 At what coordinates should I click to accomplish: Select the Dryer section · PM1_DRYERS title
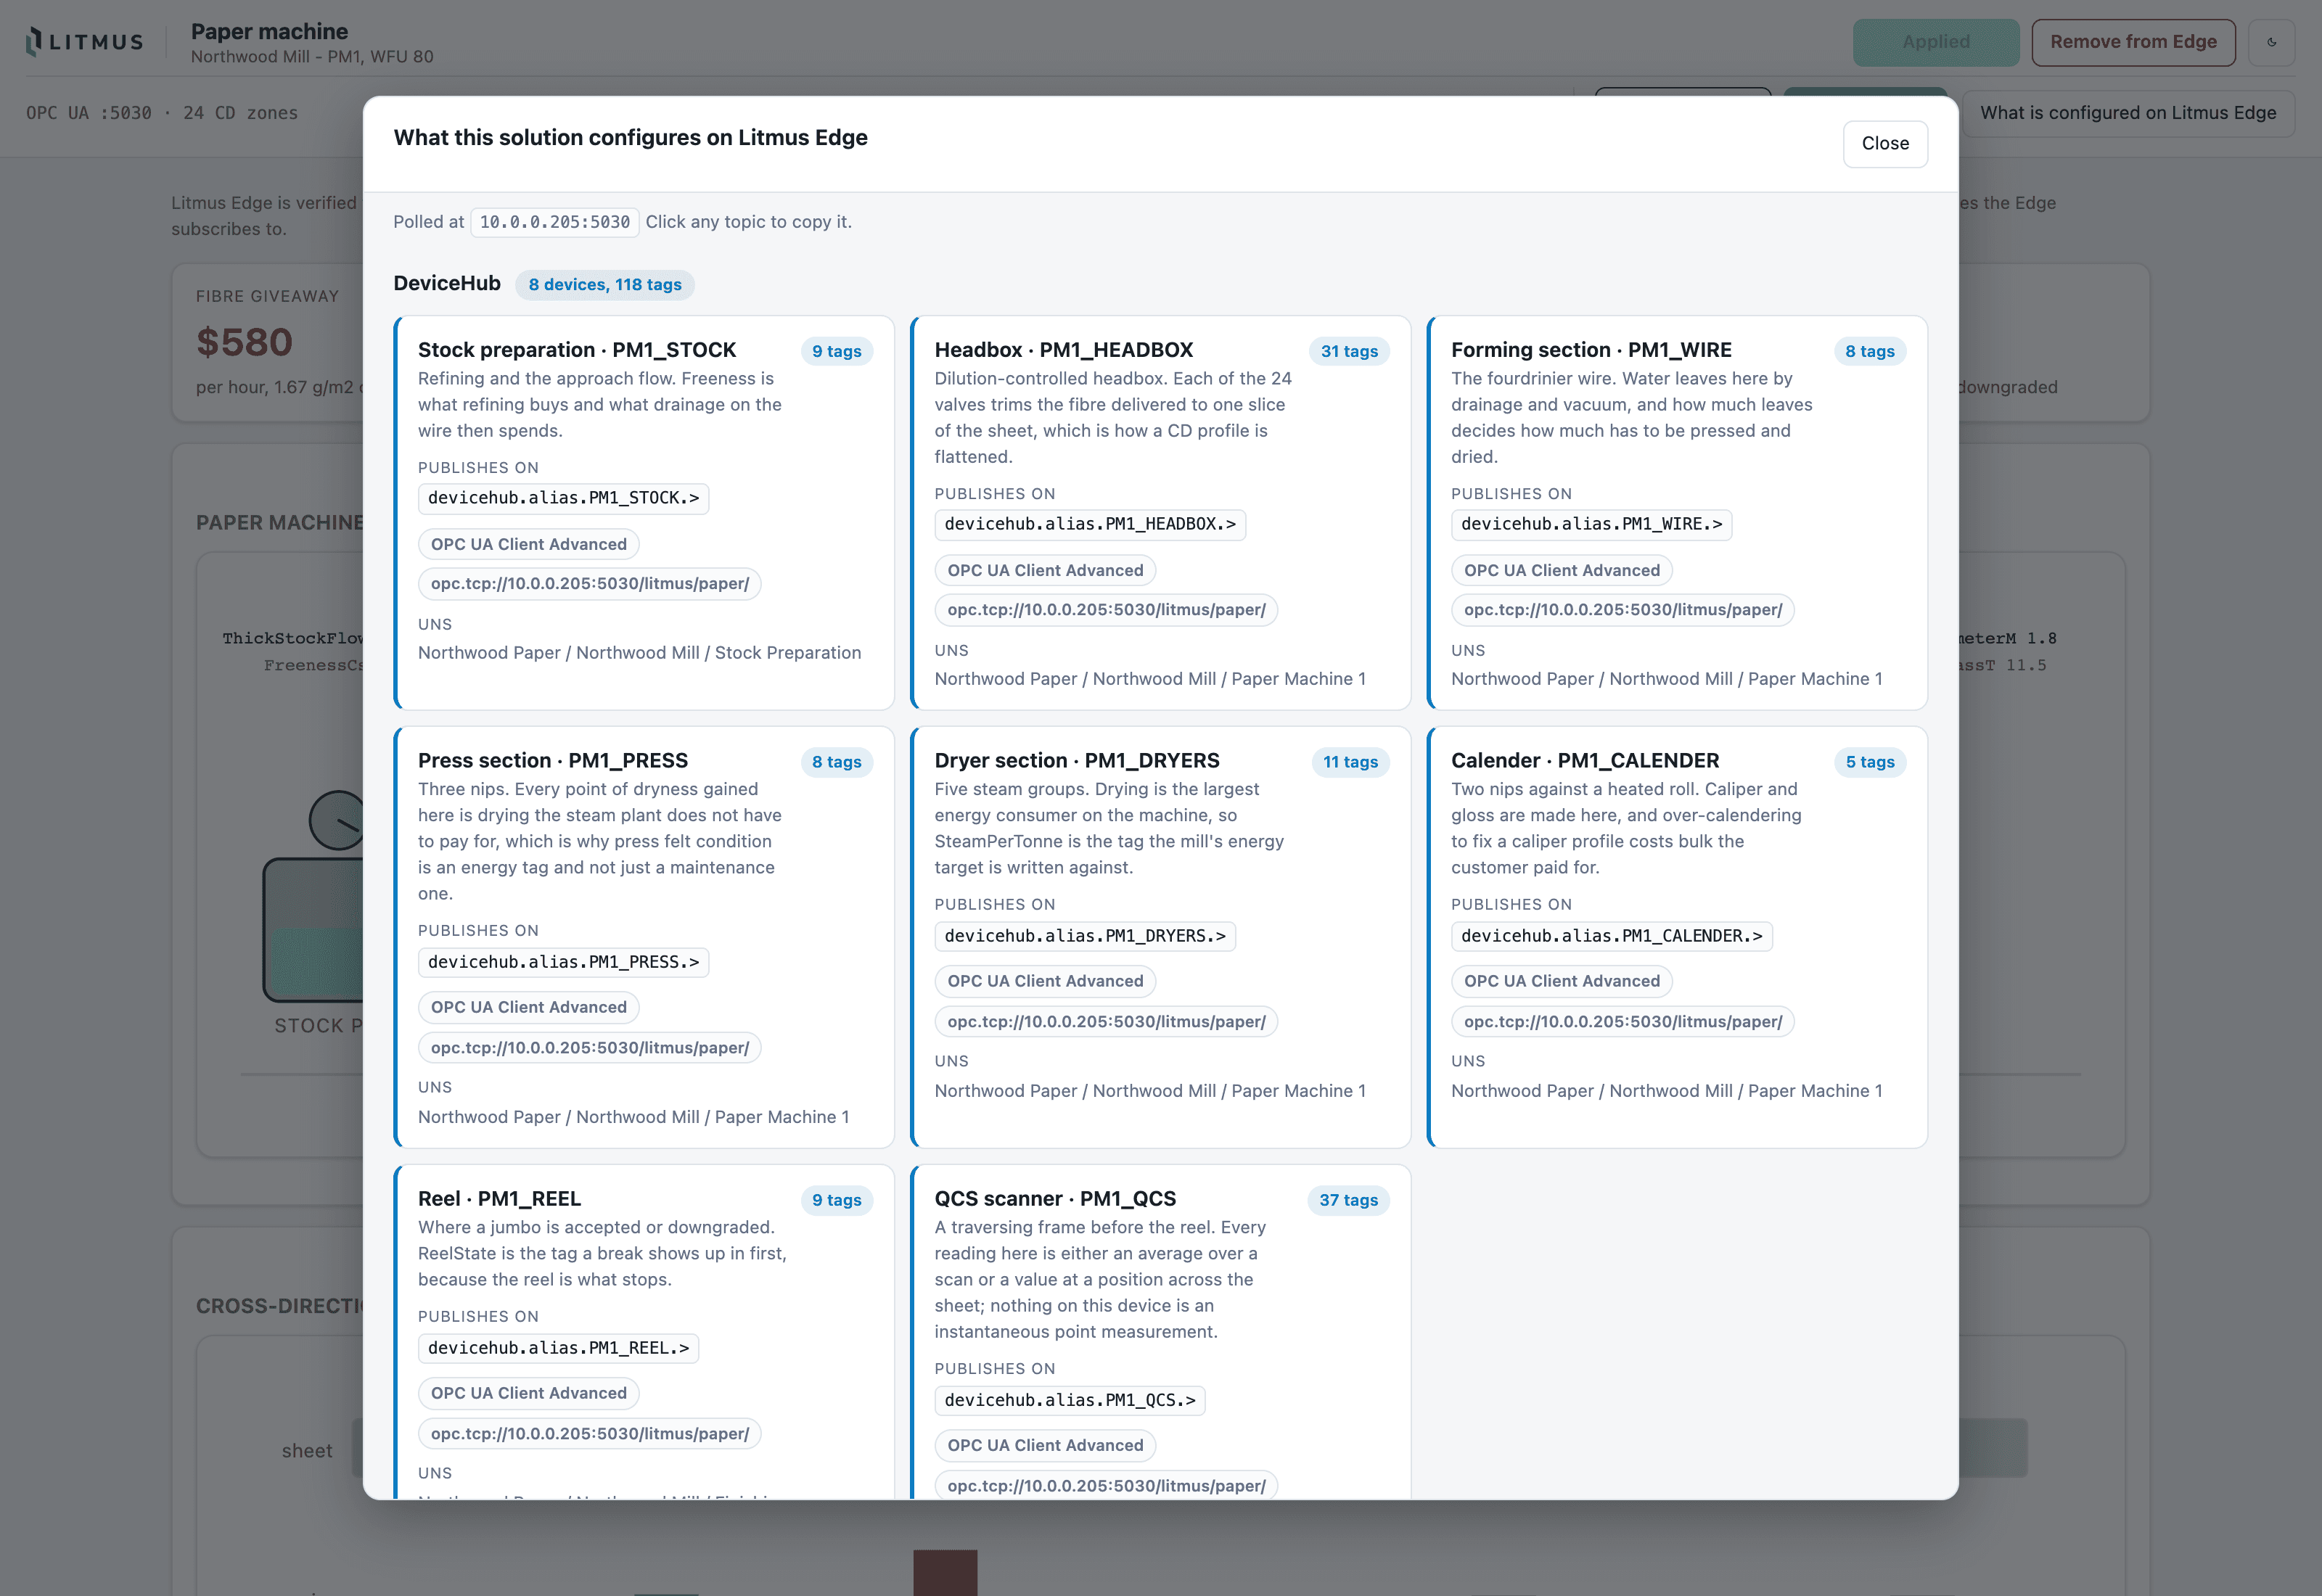[1077, 761]
